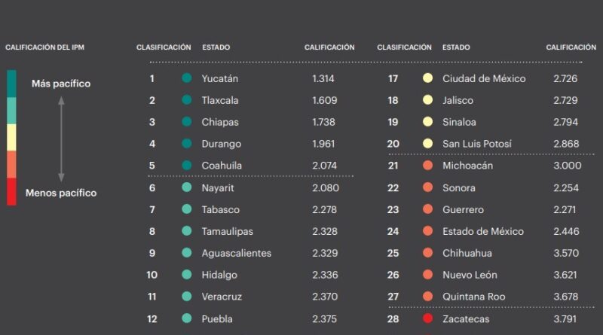Click the Tlaxcala state name
Screen dimensions: 603x335
tap(220, 100)
